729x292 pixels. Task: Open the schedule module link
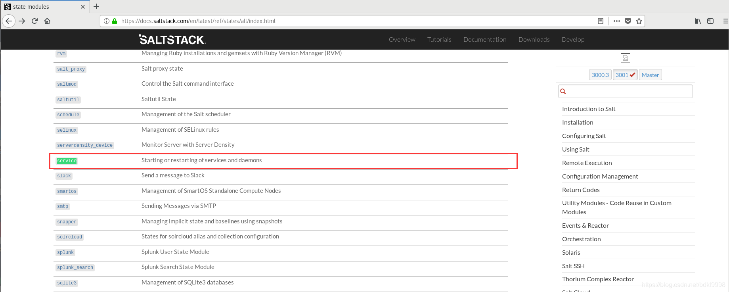[x=68, y=115]
